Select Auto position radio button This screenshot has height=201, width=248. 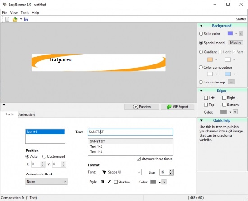[x=28, y=156]
